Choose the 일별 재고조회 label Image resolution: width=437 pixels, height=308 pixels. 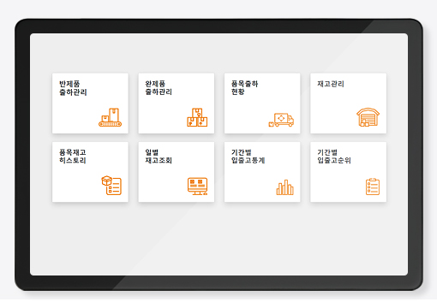159,157
